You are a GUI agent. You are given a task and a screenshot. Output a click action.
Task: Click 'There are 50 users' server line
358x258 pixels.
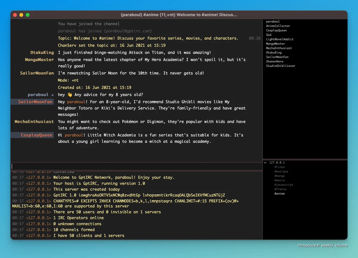[x=107, y=212]
